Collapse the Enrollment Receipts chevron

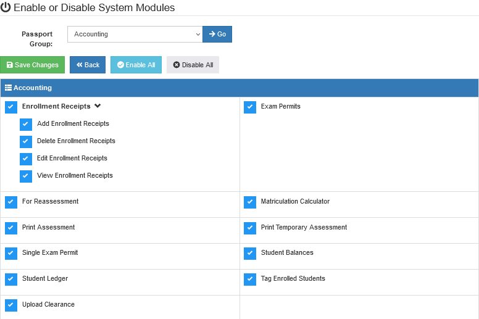(x=98, y=106)
